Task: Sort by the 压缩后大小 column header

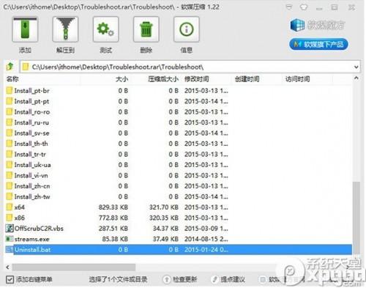Action: coord(163,79)
